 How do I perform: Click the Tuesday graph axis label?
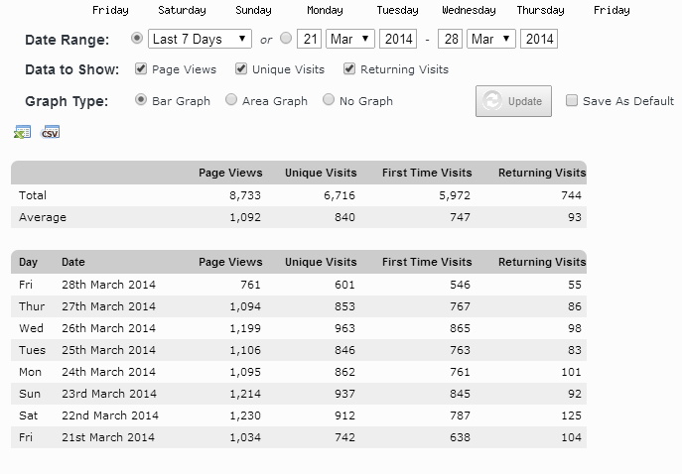[397, 10]
